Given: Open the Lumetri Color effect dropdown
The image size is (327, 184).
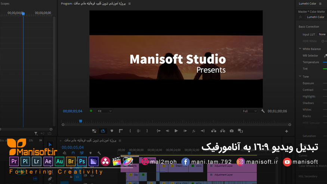Looking at the screenshot, I should pos(316,17).
